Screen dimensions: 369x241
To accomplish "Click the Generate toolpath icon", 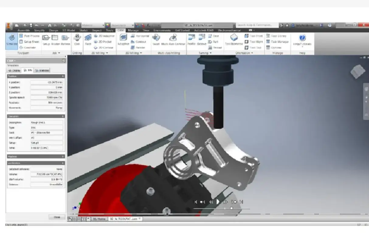I will point(21,48).
